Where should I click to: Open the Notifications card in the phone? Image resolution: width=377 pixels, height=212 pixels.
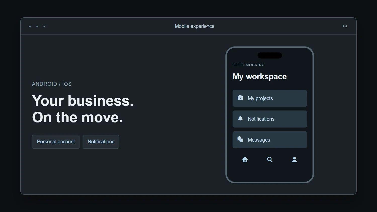pos(270,119)
